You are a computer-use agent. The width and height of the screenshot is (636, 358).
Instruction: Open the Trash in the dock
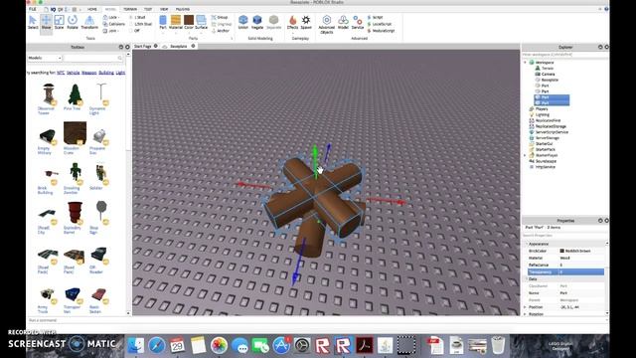click(x=498, y=345)
